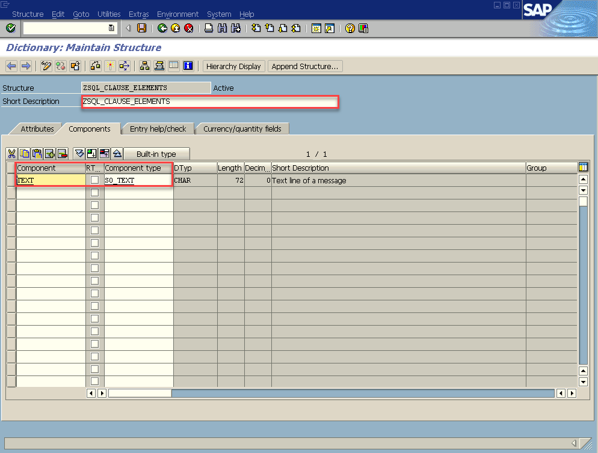Image resolution: width=598 pixels, height=453 pixels.
Task: Toggle RType checkbox in eighth row
Action: [94, 268]
